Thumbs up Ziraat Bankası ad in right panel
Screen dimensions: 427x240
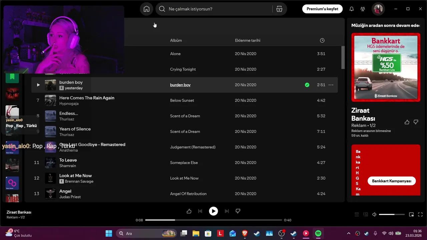point(407,122)
